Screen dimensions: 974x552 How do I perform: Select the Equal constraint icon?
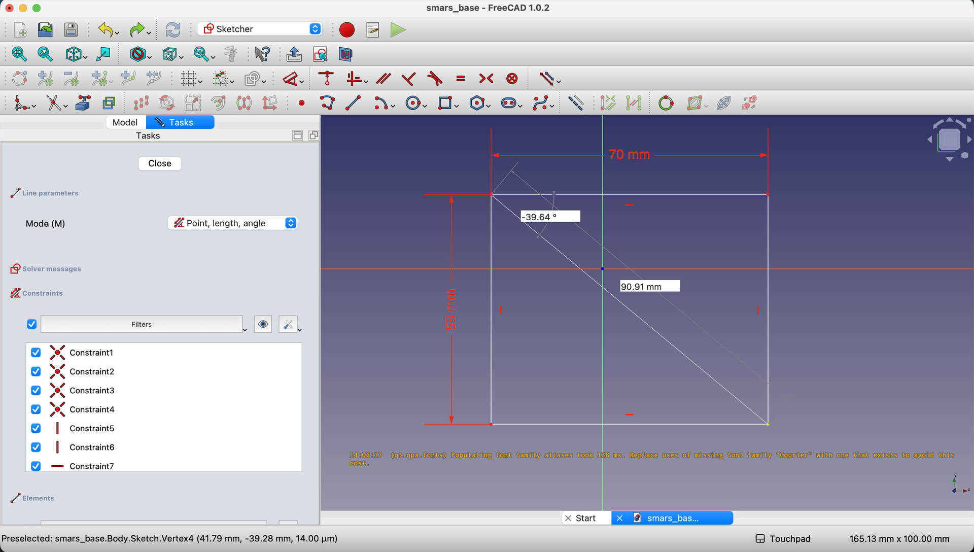(461, 78)
